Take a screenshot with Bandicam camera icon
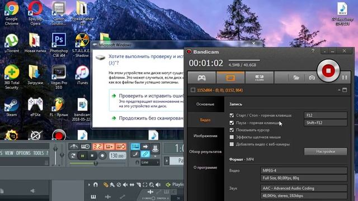The height and width of the screenshot is (201, 358). (312, 78)
